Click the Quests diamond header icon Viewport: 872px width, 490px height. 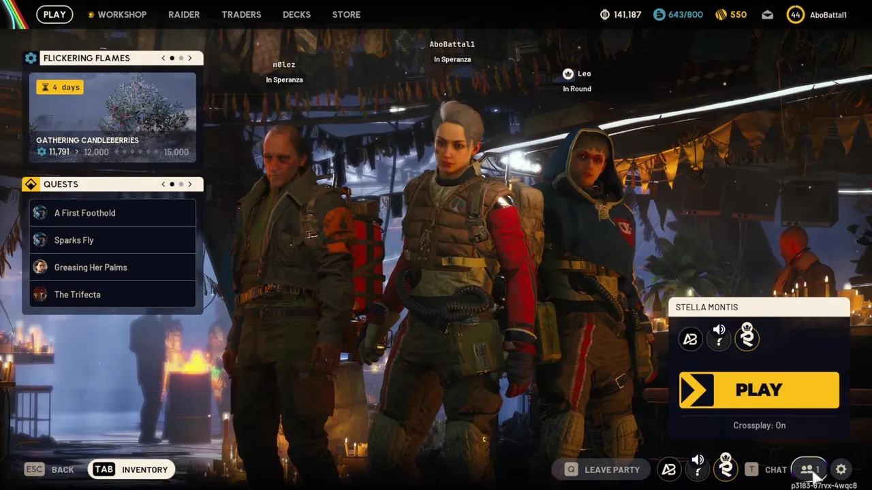(31, 184)
